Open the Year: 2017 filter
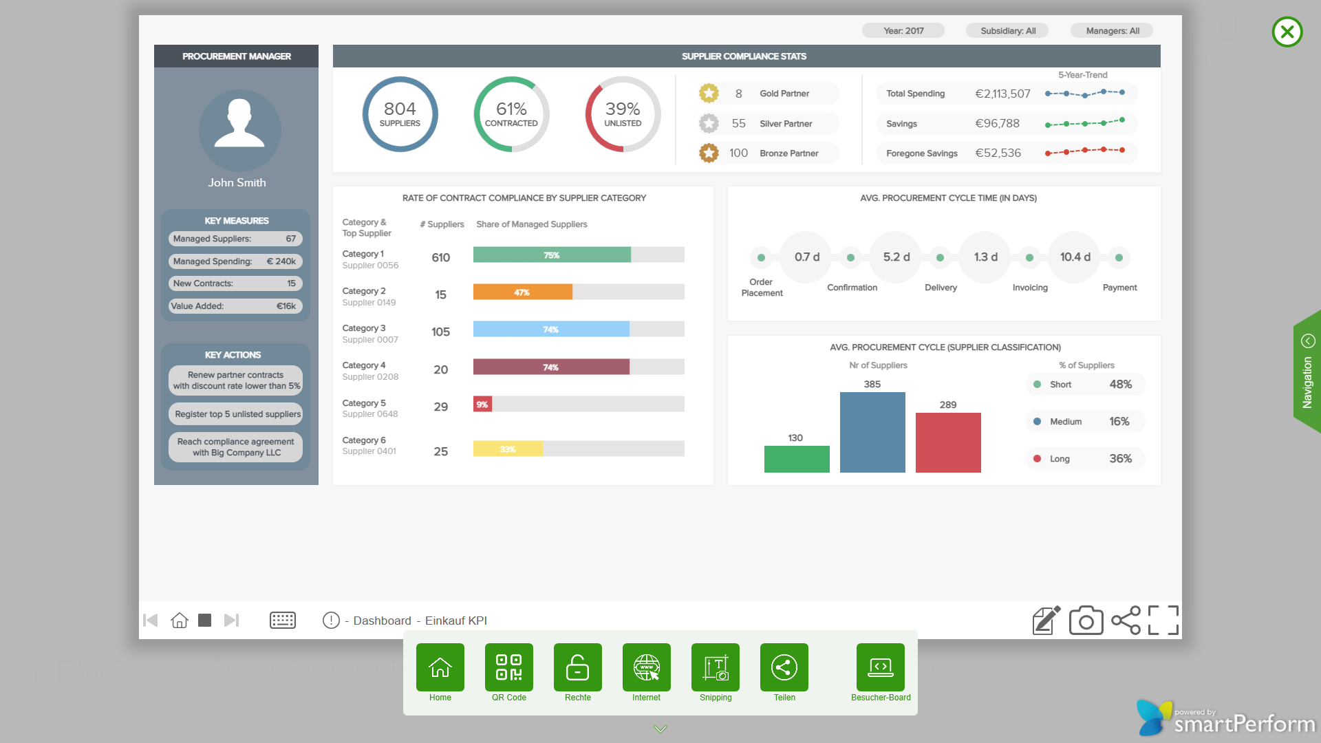The width and height of the screenshot is (1321, 743). coord(903,31)
